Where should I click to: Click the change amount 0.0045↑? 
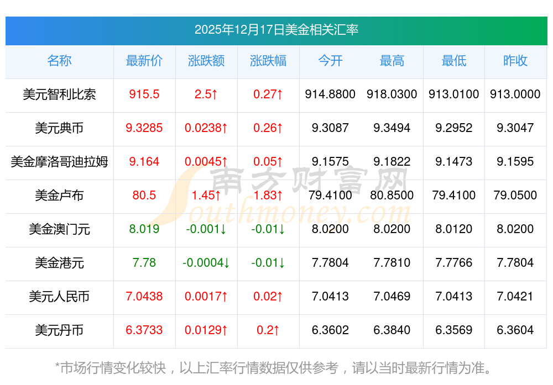pos(206,161)
